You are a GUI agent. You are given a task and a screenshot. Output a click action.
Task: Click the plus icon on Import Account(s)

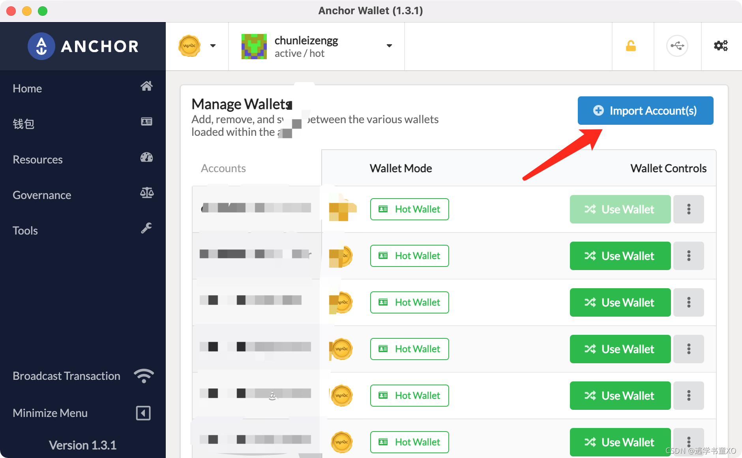(x=598, y=111)
